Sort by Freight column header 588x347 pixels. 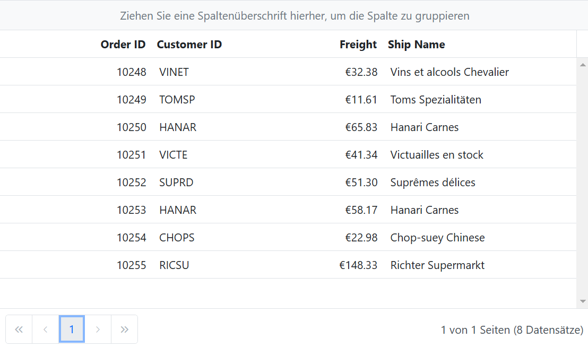click(358, 44)
